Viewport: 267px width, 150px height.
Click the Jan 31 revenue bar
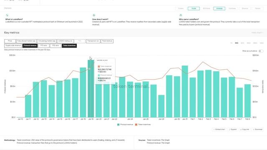click(185, 92)
